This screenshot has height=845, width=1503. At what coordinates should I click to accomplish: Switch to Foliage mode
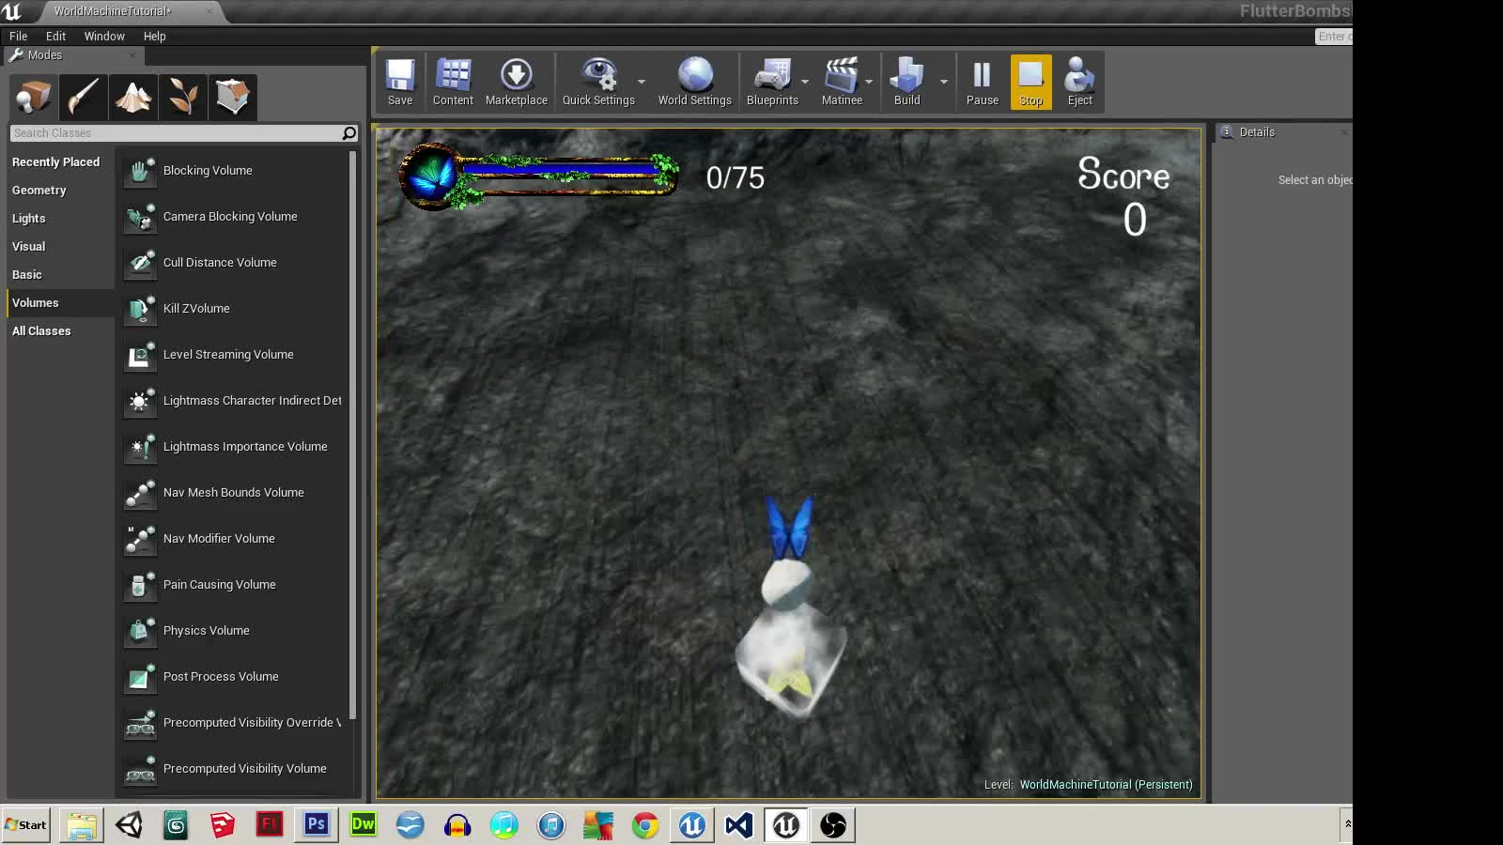pyautogui.click(x=183, y=97)
